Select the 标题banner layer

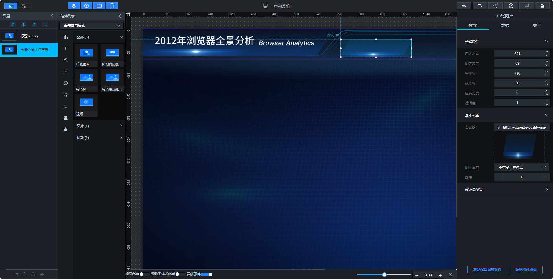point(29,36)
